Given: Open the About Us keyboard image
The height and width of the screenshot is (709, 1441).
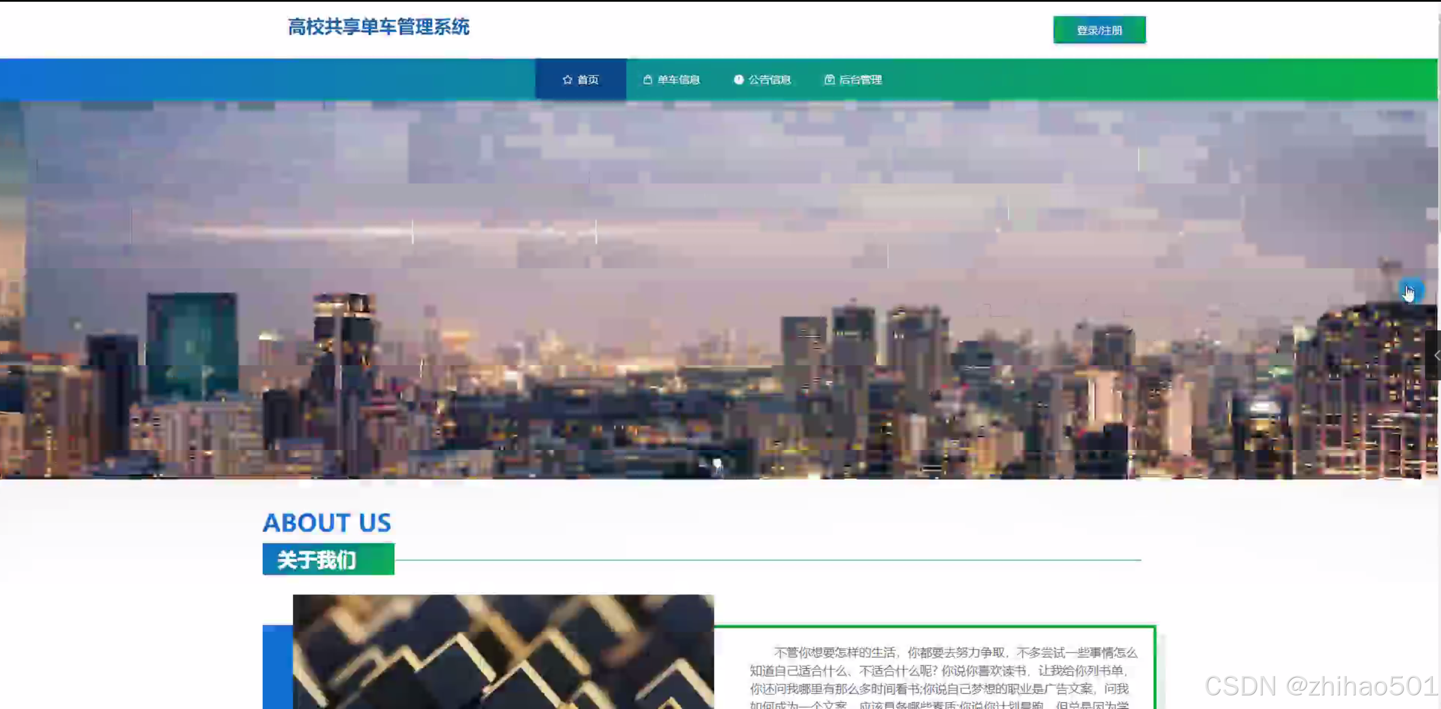Looking at the screenshot, I should point(503,652).
